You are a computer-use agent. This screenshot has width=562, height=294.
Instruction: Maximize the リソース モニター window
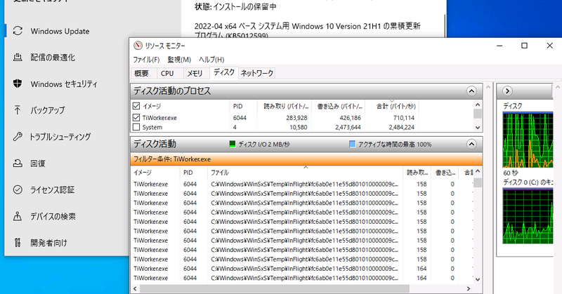click(x=524, y=46)
